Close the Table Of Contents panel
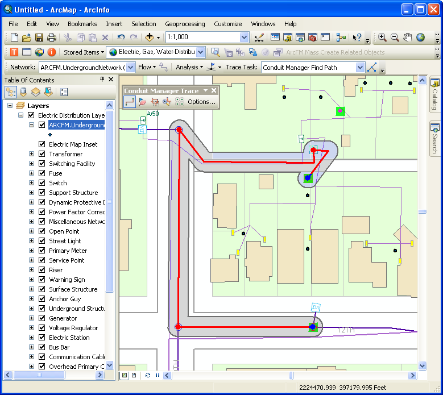Screen dimensions: 443x395 [x=111, y=80]
